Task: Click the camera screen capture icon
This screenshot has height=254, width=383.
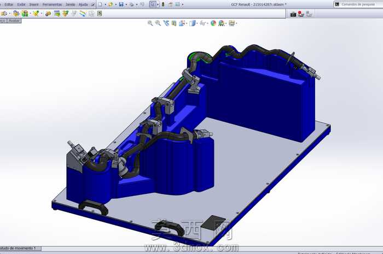Action: click(293, 14)
